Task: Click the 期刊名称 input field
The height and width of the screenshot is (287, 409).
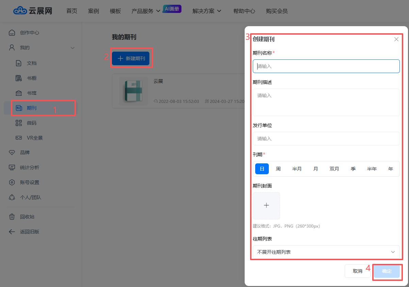Action: point(326,66)
